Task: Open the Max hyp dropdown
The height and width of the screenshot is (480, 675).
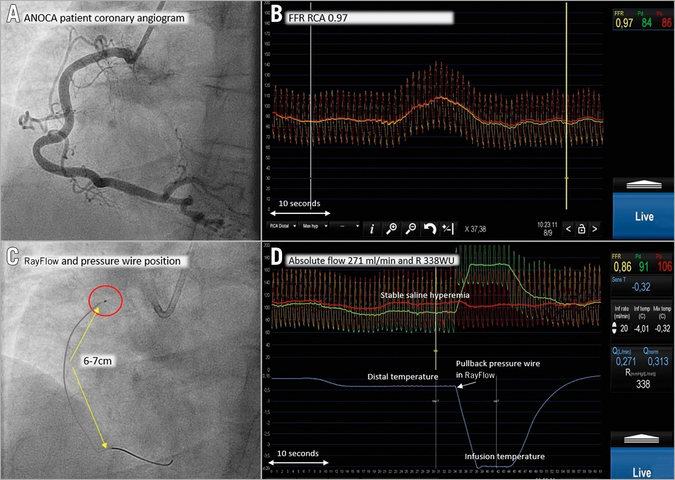Action: (x=315, y=226)
